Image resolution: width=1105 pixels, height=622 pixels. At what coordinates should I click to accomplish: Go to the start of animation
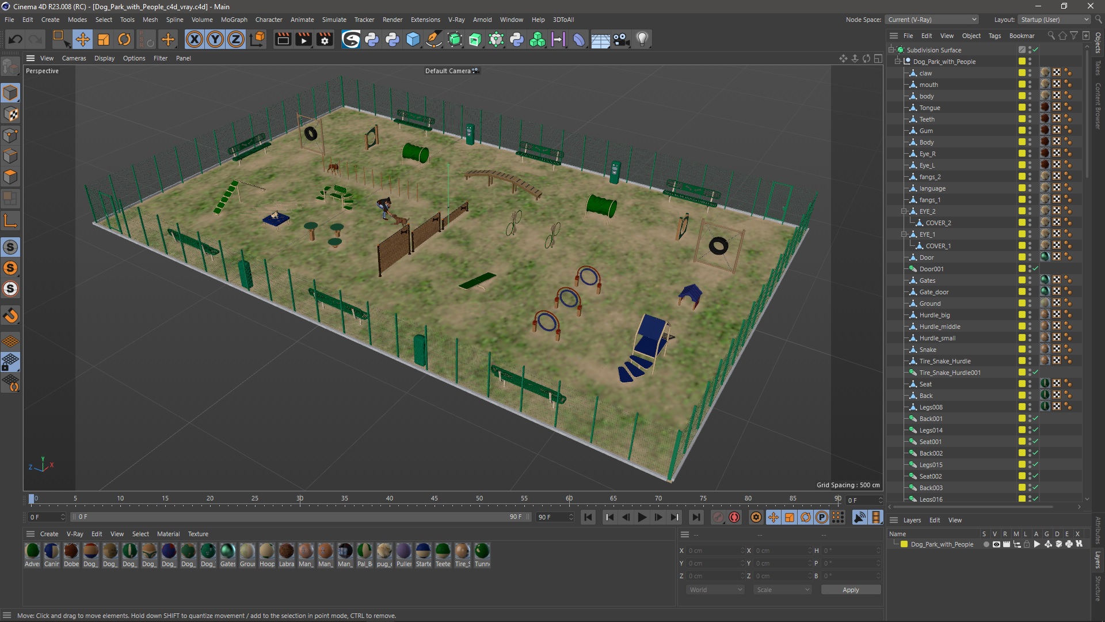coord(588,517)
